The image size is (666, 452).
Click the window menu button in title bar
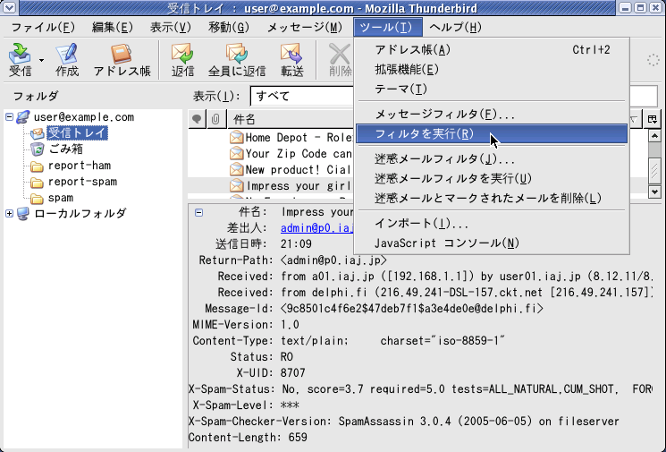9,8
